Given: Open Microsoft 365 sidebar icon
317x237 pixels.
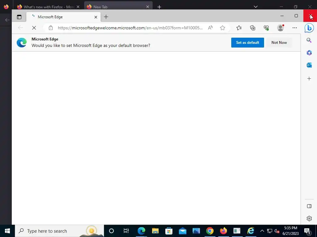Looking at the screenshot, I should 309,53.
